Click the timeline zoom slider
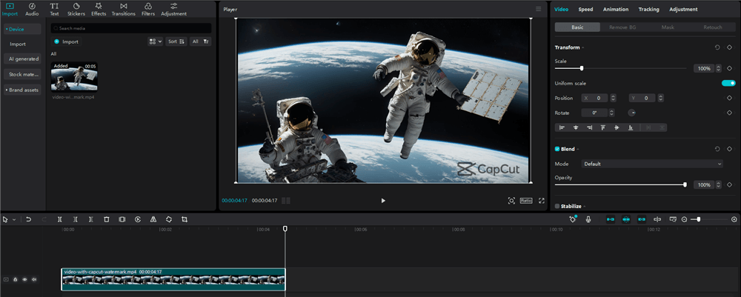 699,219
